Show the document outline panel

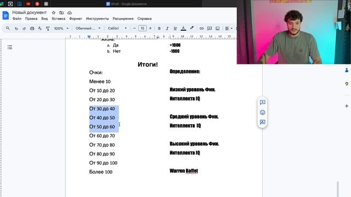(x=10, y=47)
